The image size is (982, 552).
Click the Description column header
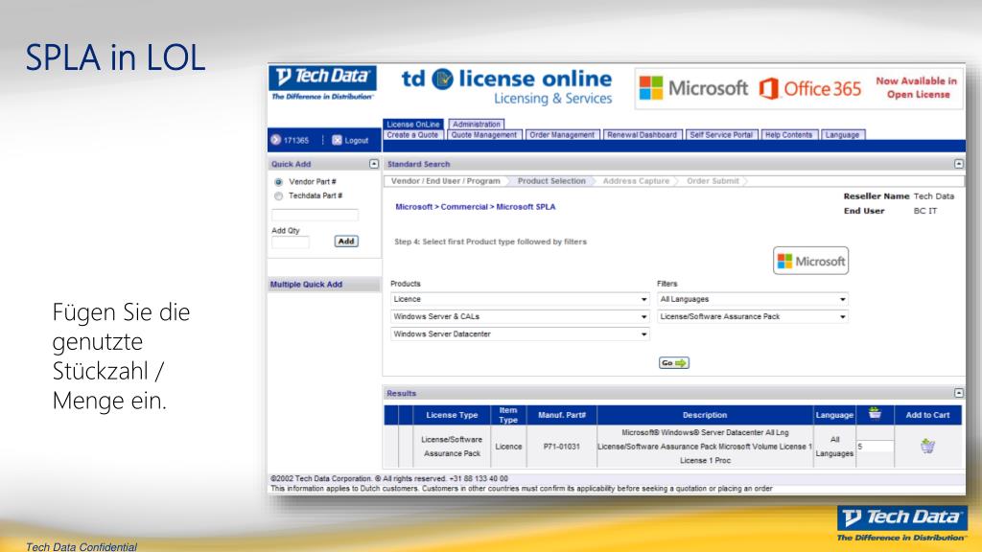(x=705, y=415)
